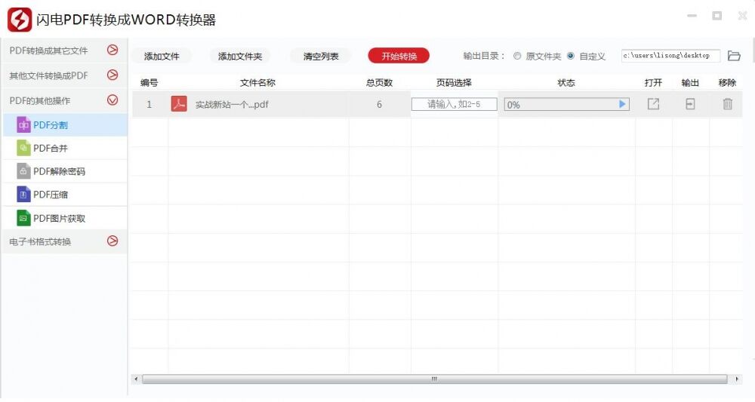Click the PDF合并 green icon

pos(23,148)
